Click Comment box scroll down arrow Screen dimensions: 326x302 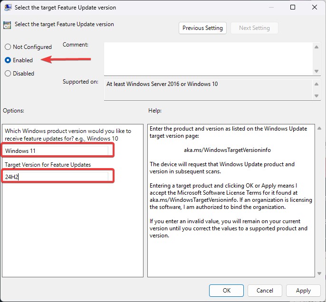pos(316,71)
